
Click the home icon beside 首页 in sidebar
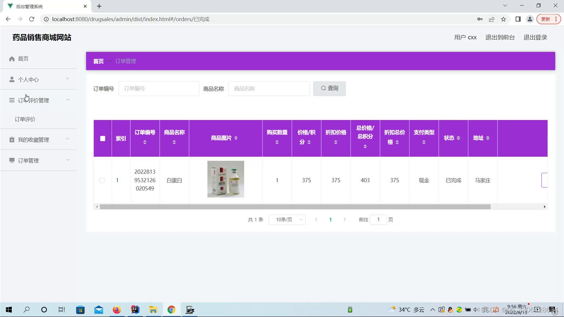[12, 59]
